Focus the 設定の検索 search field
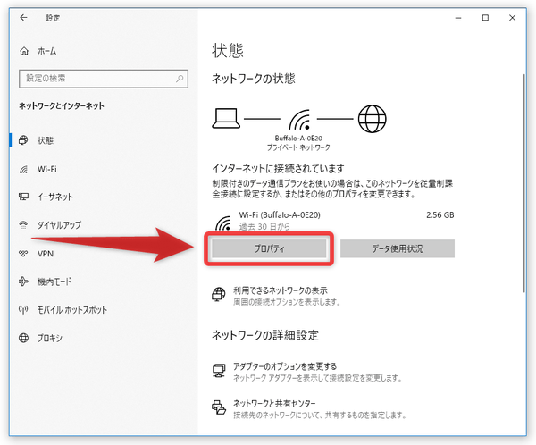Image resolution: width=536 pixels, height=445 pixels. click(x=104, y=79)
